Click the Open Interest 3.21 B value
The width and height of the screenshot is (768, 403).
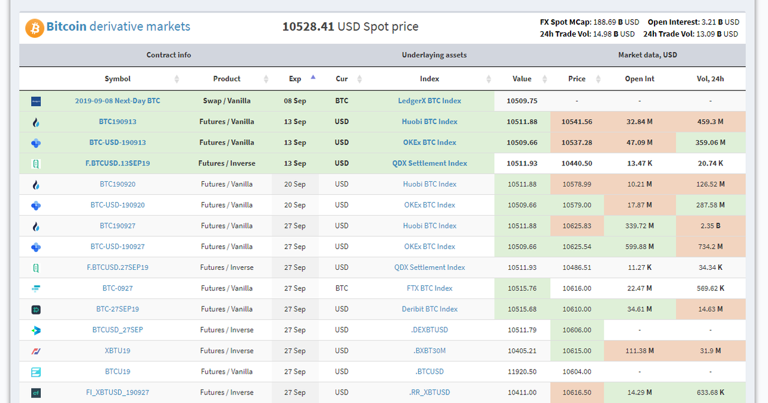pyautogui.click(x=721, y=22)
